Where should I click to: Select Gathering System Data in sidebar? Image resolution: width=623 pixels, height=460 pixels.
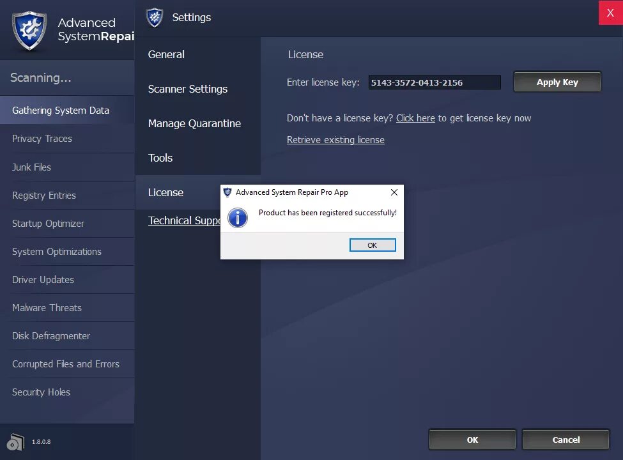click(x=67, y=111)
